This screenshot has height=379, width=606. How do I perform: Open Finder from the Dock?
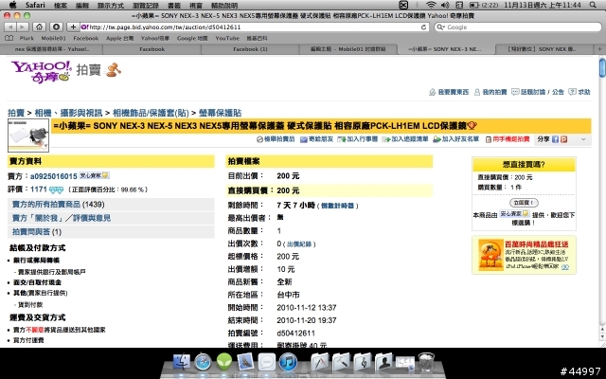pyautogui.click(x=181, y=362)
